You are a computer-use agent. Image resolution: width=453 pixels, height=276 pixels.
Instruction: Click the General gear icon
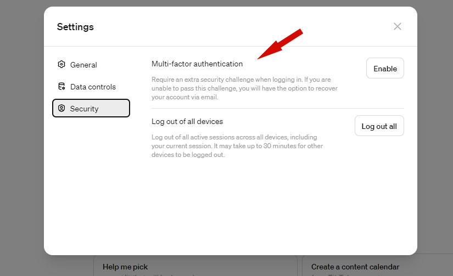click(61, 64)
